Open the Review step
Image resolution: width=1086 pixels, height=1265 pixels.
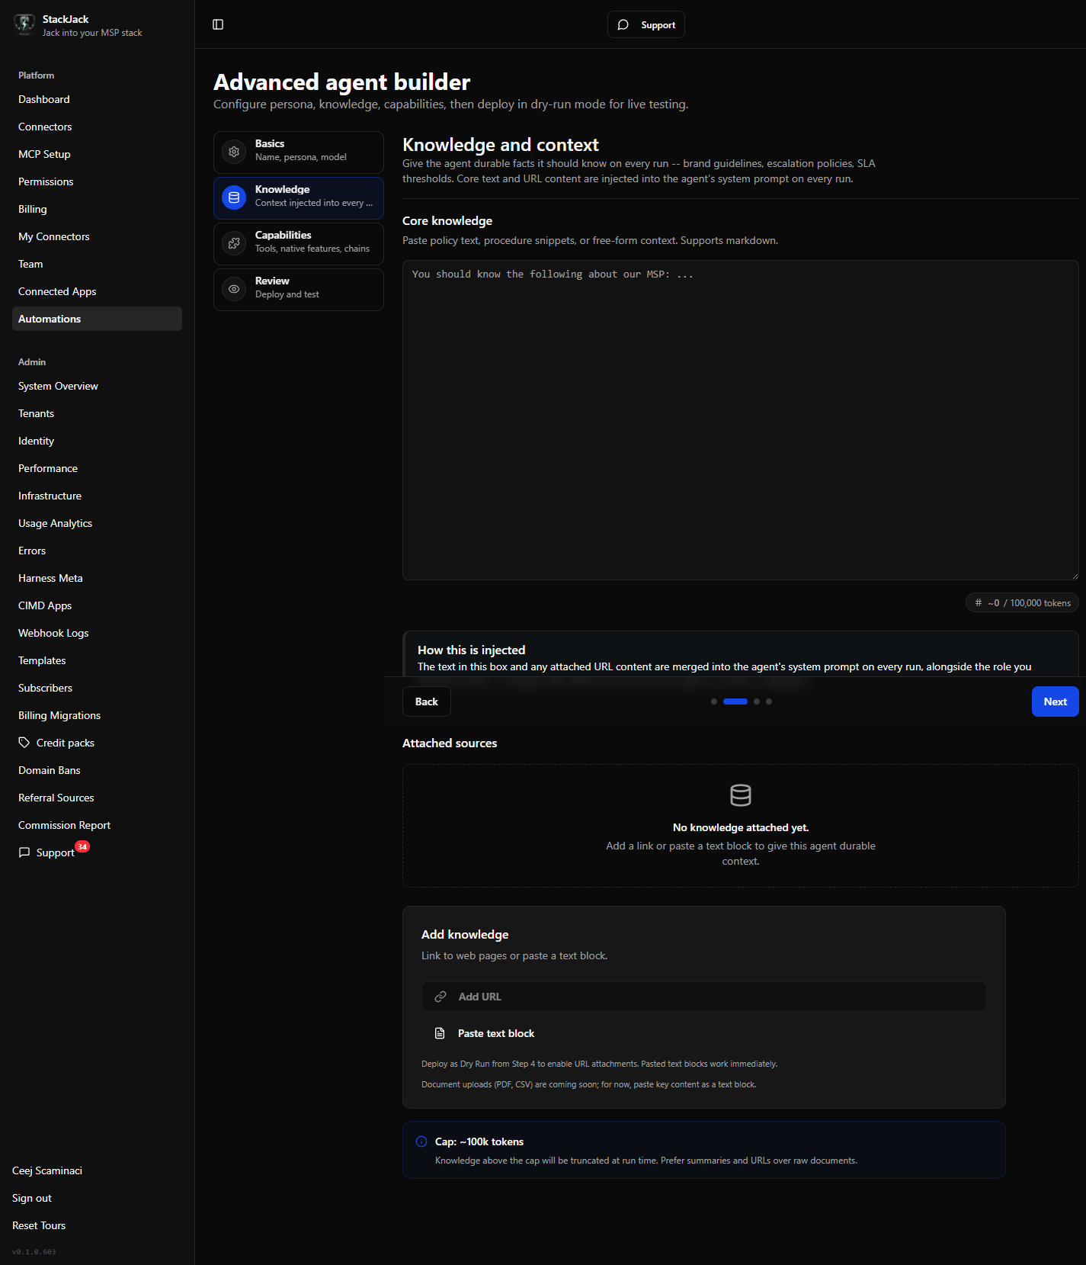(x=299, y=289)
